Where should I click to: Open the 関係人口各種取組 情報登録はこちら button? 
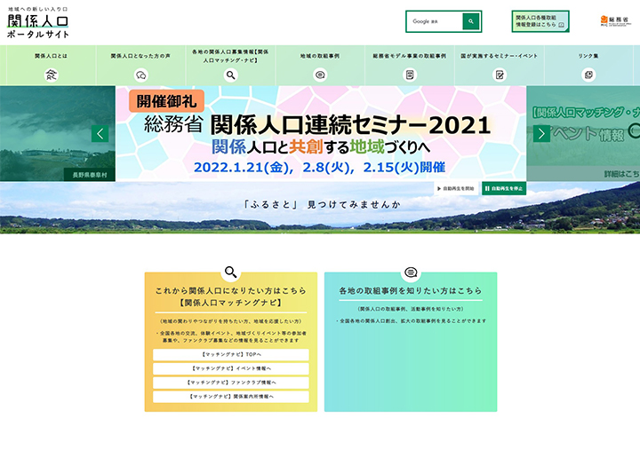point(540,21)
